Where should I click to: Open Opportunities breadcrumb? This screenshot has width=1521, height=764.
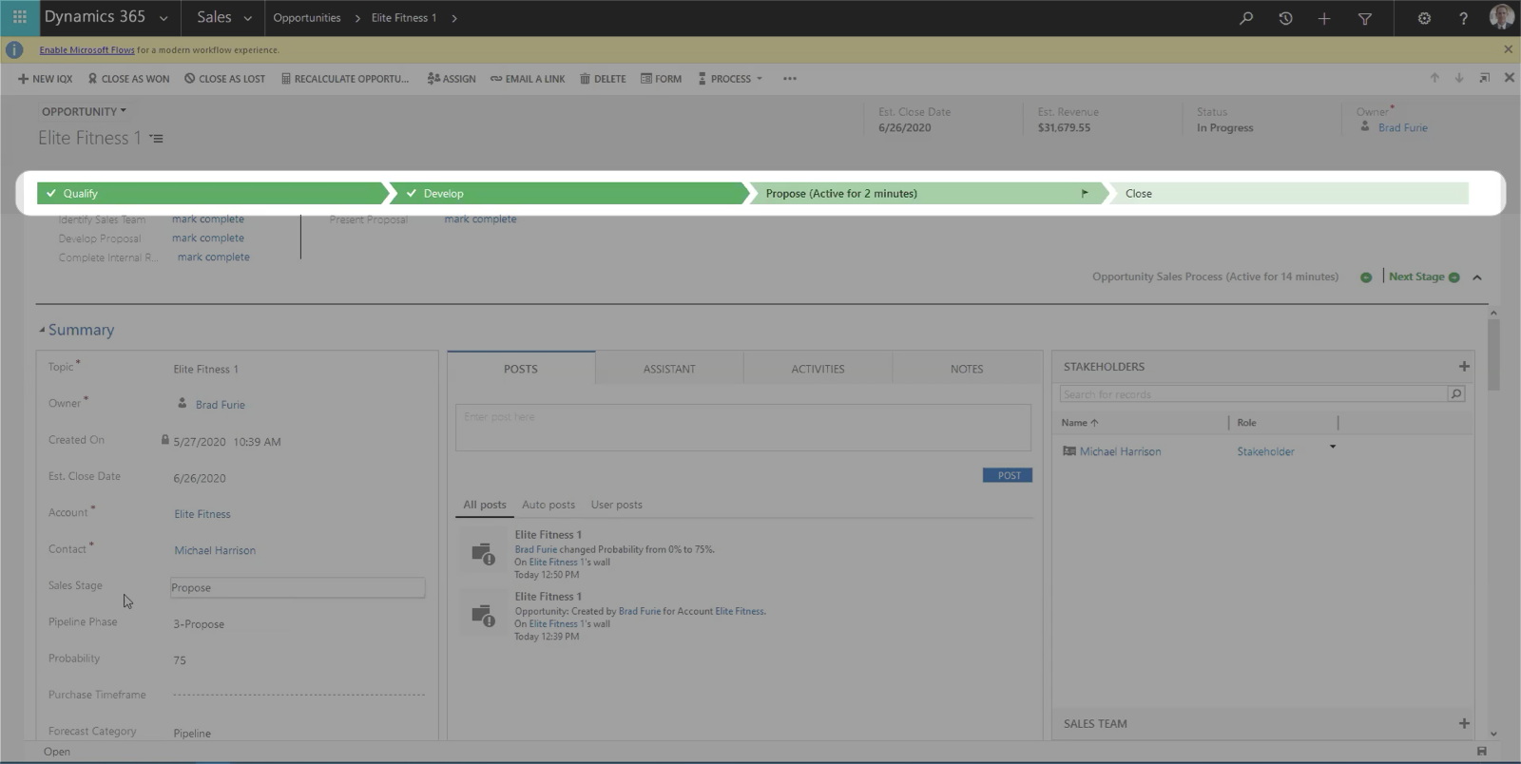pos(306,18)
